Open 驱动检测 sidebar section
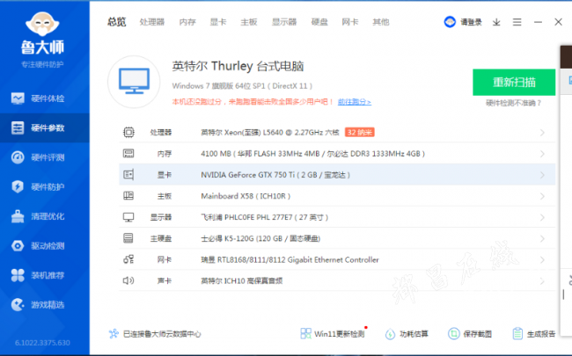 pos(45,246)
